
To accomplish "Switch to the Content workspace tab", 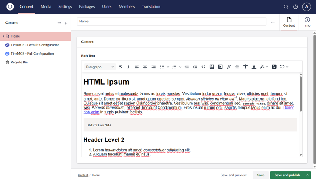I will pyautogui.click(x=289, y=22).
